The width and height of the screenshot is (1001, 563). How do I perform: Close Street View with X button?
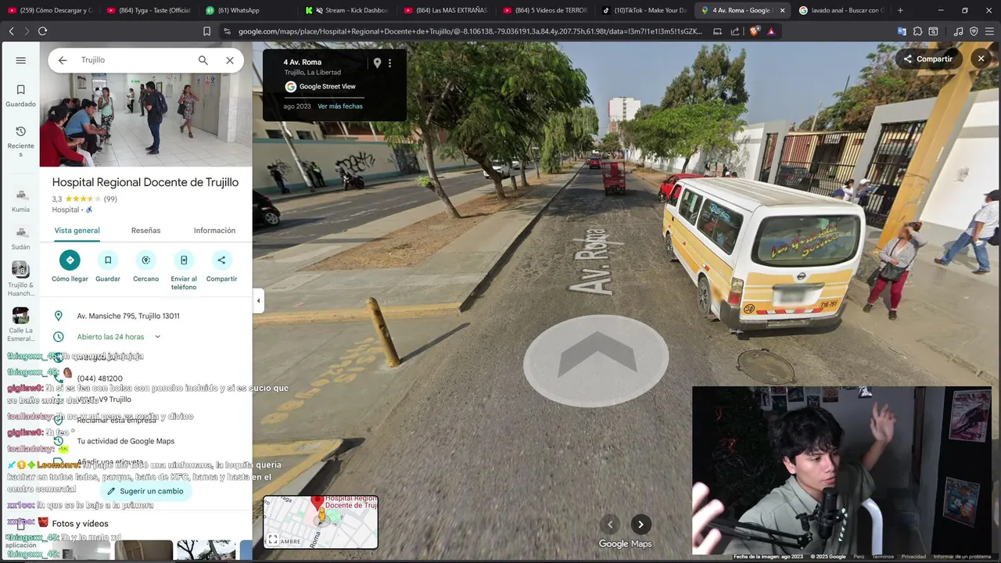(x=981, y=59)
